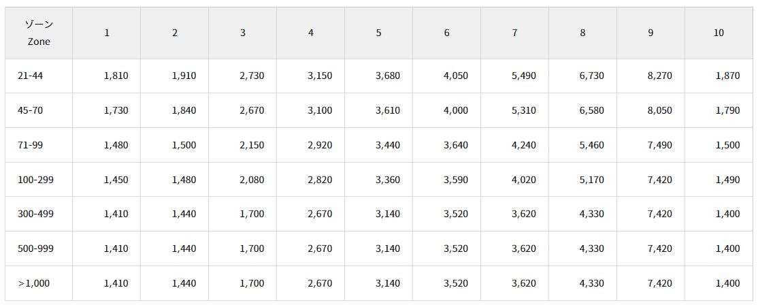Select the column 1 header
The height and width of the screenshot is (305, 758).
[107, 33]
